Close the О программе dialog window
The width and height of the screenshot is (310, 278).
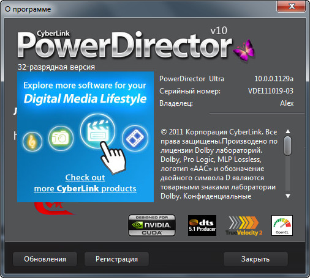[x=292, y=6]
